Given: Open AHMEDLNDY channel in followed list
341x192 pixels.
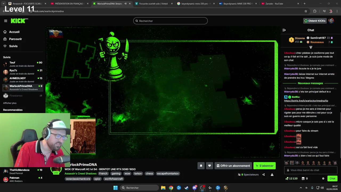Looking at the screenshot, I should pyautogui.click(x=23, y=80).
